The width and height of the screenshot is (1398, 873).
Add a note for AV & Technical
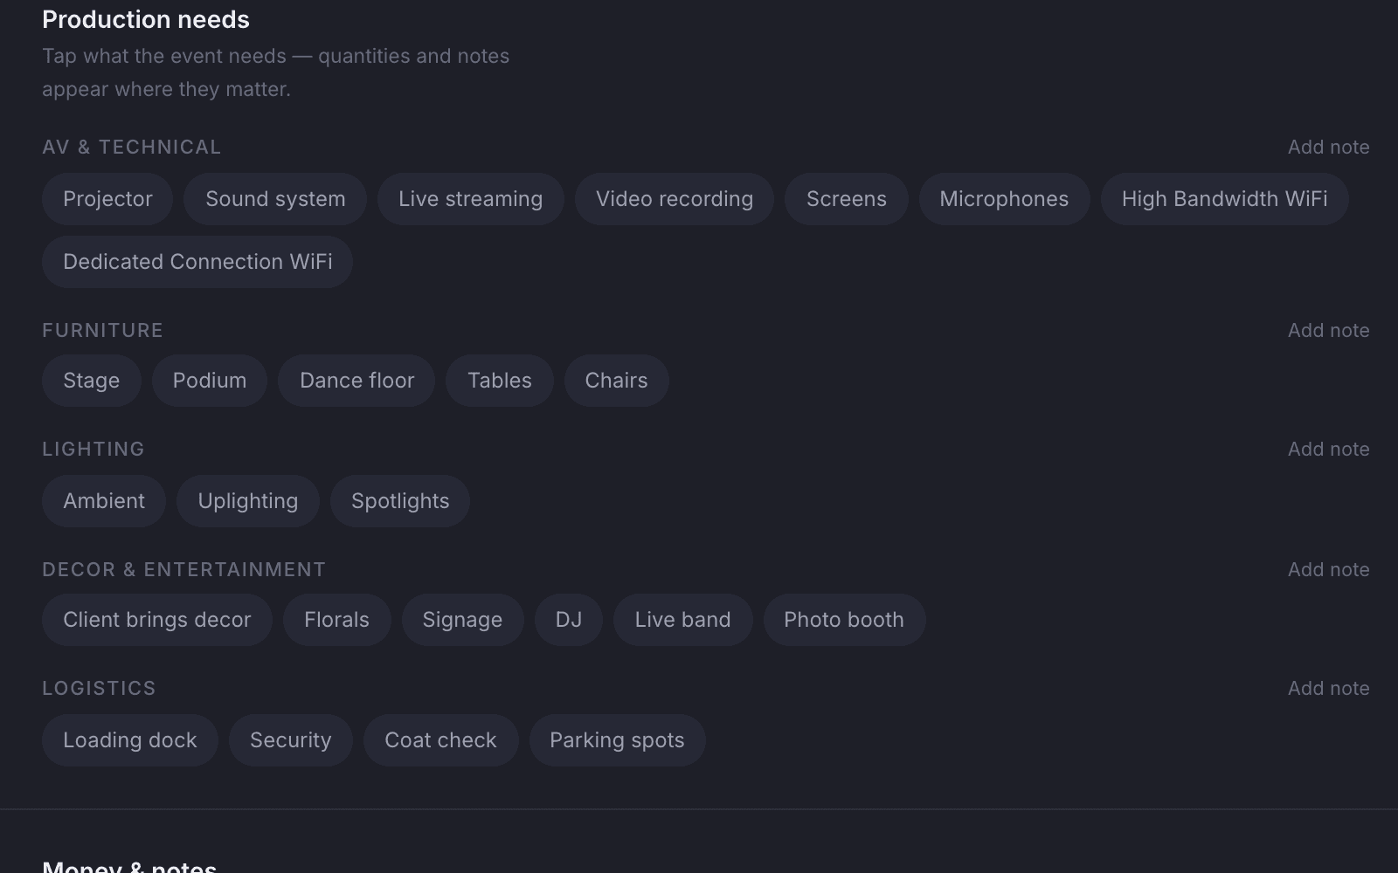pos(1329,147)
